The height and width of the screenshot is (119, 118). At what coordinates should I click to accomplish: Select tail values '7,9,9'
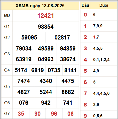coord(98,26)
